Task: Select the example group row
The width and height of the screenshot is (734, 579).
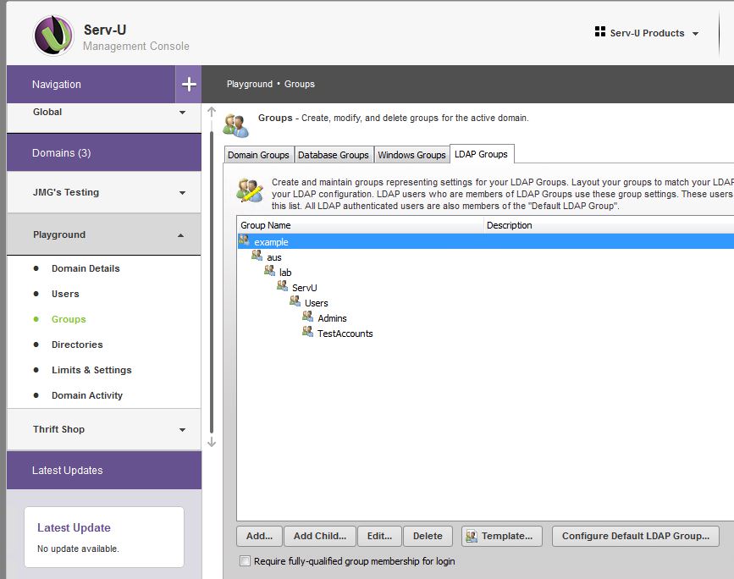Action: tap(486, 241)
